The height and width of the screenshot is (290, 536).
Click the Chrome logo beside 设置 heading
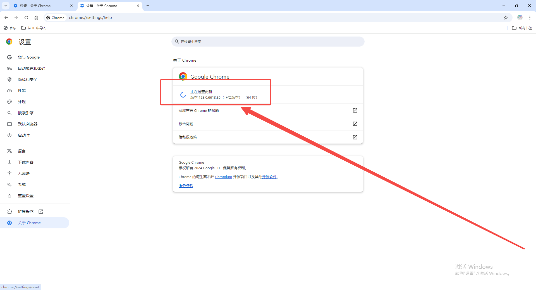coord(9,42)
